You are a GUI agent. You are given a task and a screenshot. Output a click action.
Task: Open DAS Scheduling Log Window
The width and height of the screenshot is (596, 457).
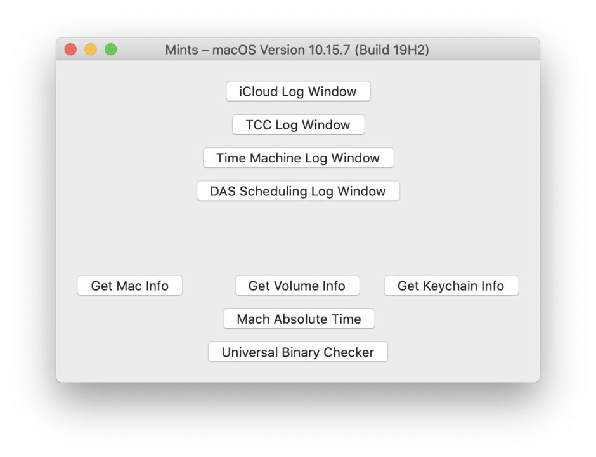(x=298, y=191)
